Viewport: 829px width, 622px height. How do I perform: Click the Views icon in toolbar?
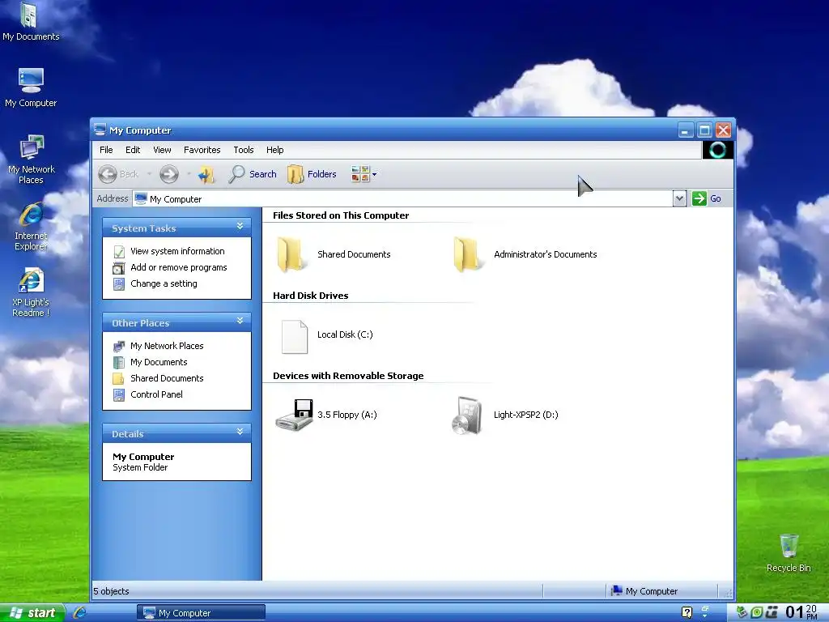point(360,174)
